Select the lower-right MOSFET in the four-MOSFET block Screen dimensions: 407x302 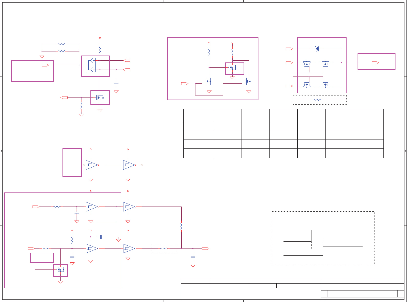point(325,85)
